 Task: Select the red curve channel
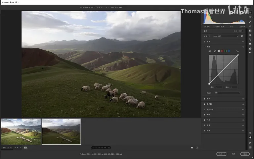[x=222, y=51]
